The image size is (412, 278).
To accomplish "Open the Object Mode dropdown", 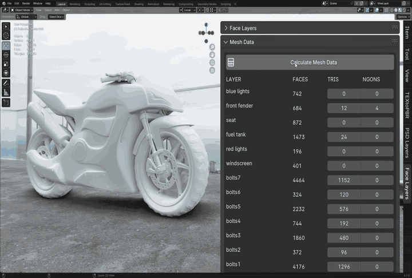I will (x=22, y=10).
